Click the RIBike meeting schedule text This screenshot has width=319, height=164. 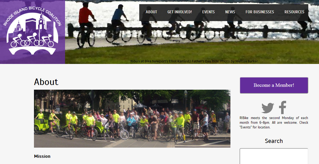(274, 122)
